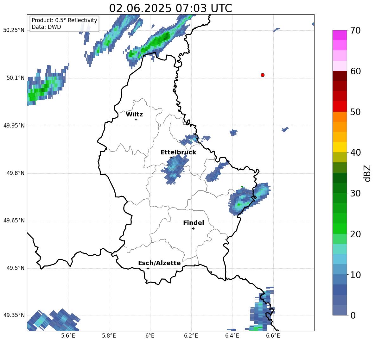375x342 pixels.
Task: Click the 'dBZ' colorbar label
Action: point(367,173)
